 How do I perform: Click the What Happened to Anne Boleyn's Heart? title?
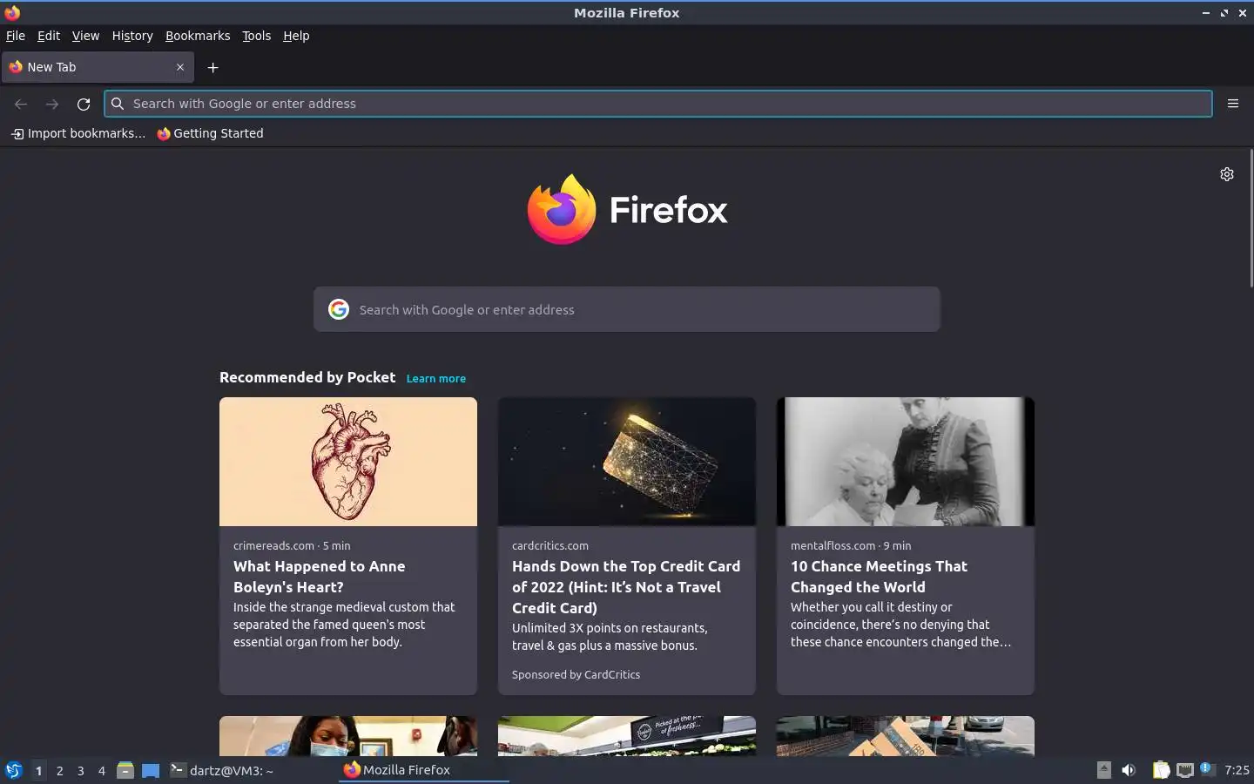coord(320,577)
